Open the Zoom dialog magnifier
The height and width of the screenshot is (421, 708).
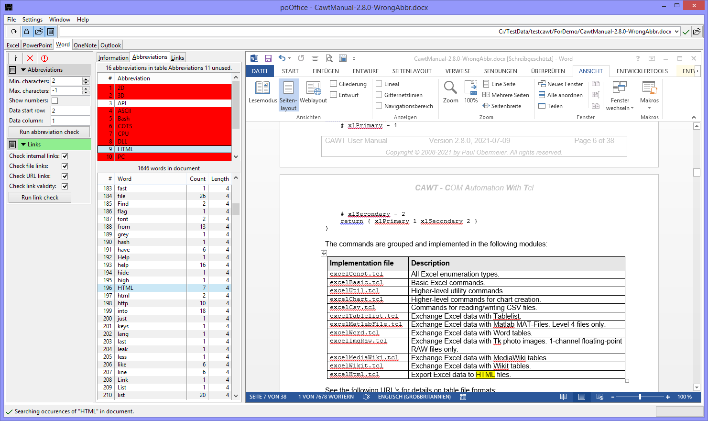pos(450,92)
